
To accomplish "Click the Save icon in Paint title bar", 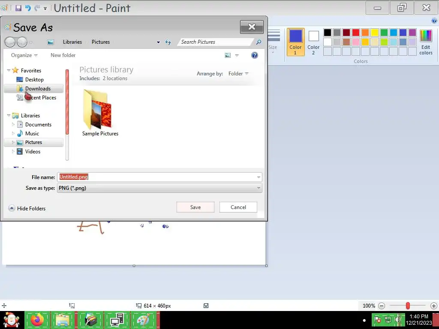I will click(18, 8).
